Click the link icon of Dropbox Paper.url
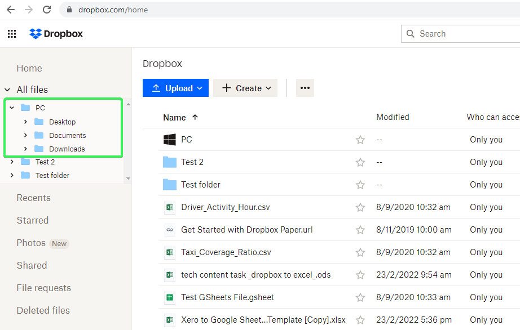This screenshot has height=330, width=520. (170, 230)
